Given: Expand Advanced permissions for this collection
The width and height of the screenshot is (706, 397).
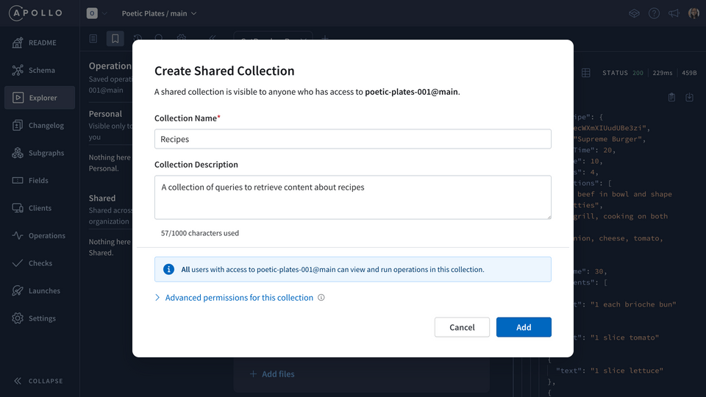Looking at the screenshot, I should 234,298.
